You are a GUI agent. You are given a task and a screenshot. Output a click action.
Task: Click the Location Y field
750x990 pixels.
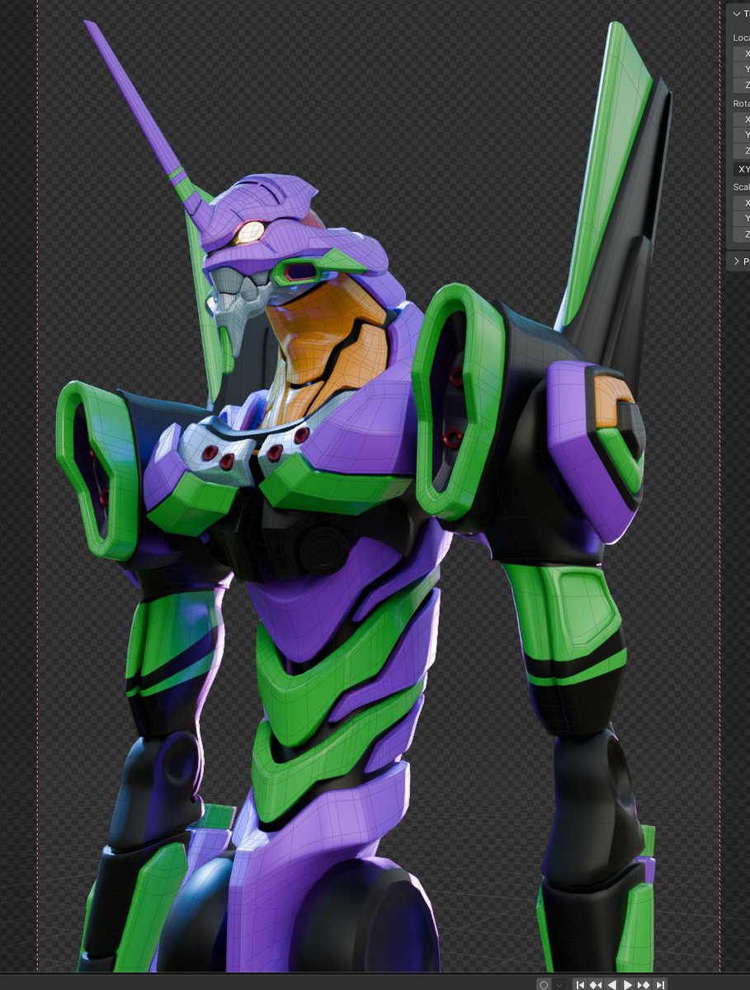tap(742, 69)
